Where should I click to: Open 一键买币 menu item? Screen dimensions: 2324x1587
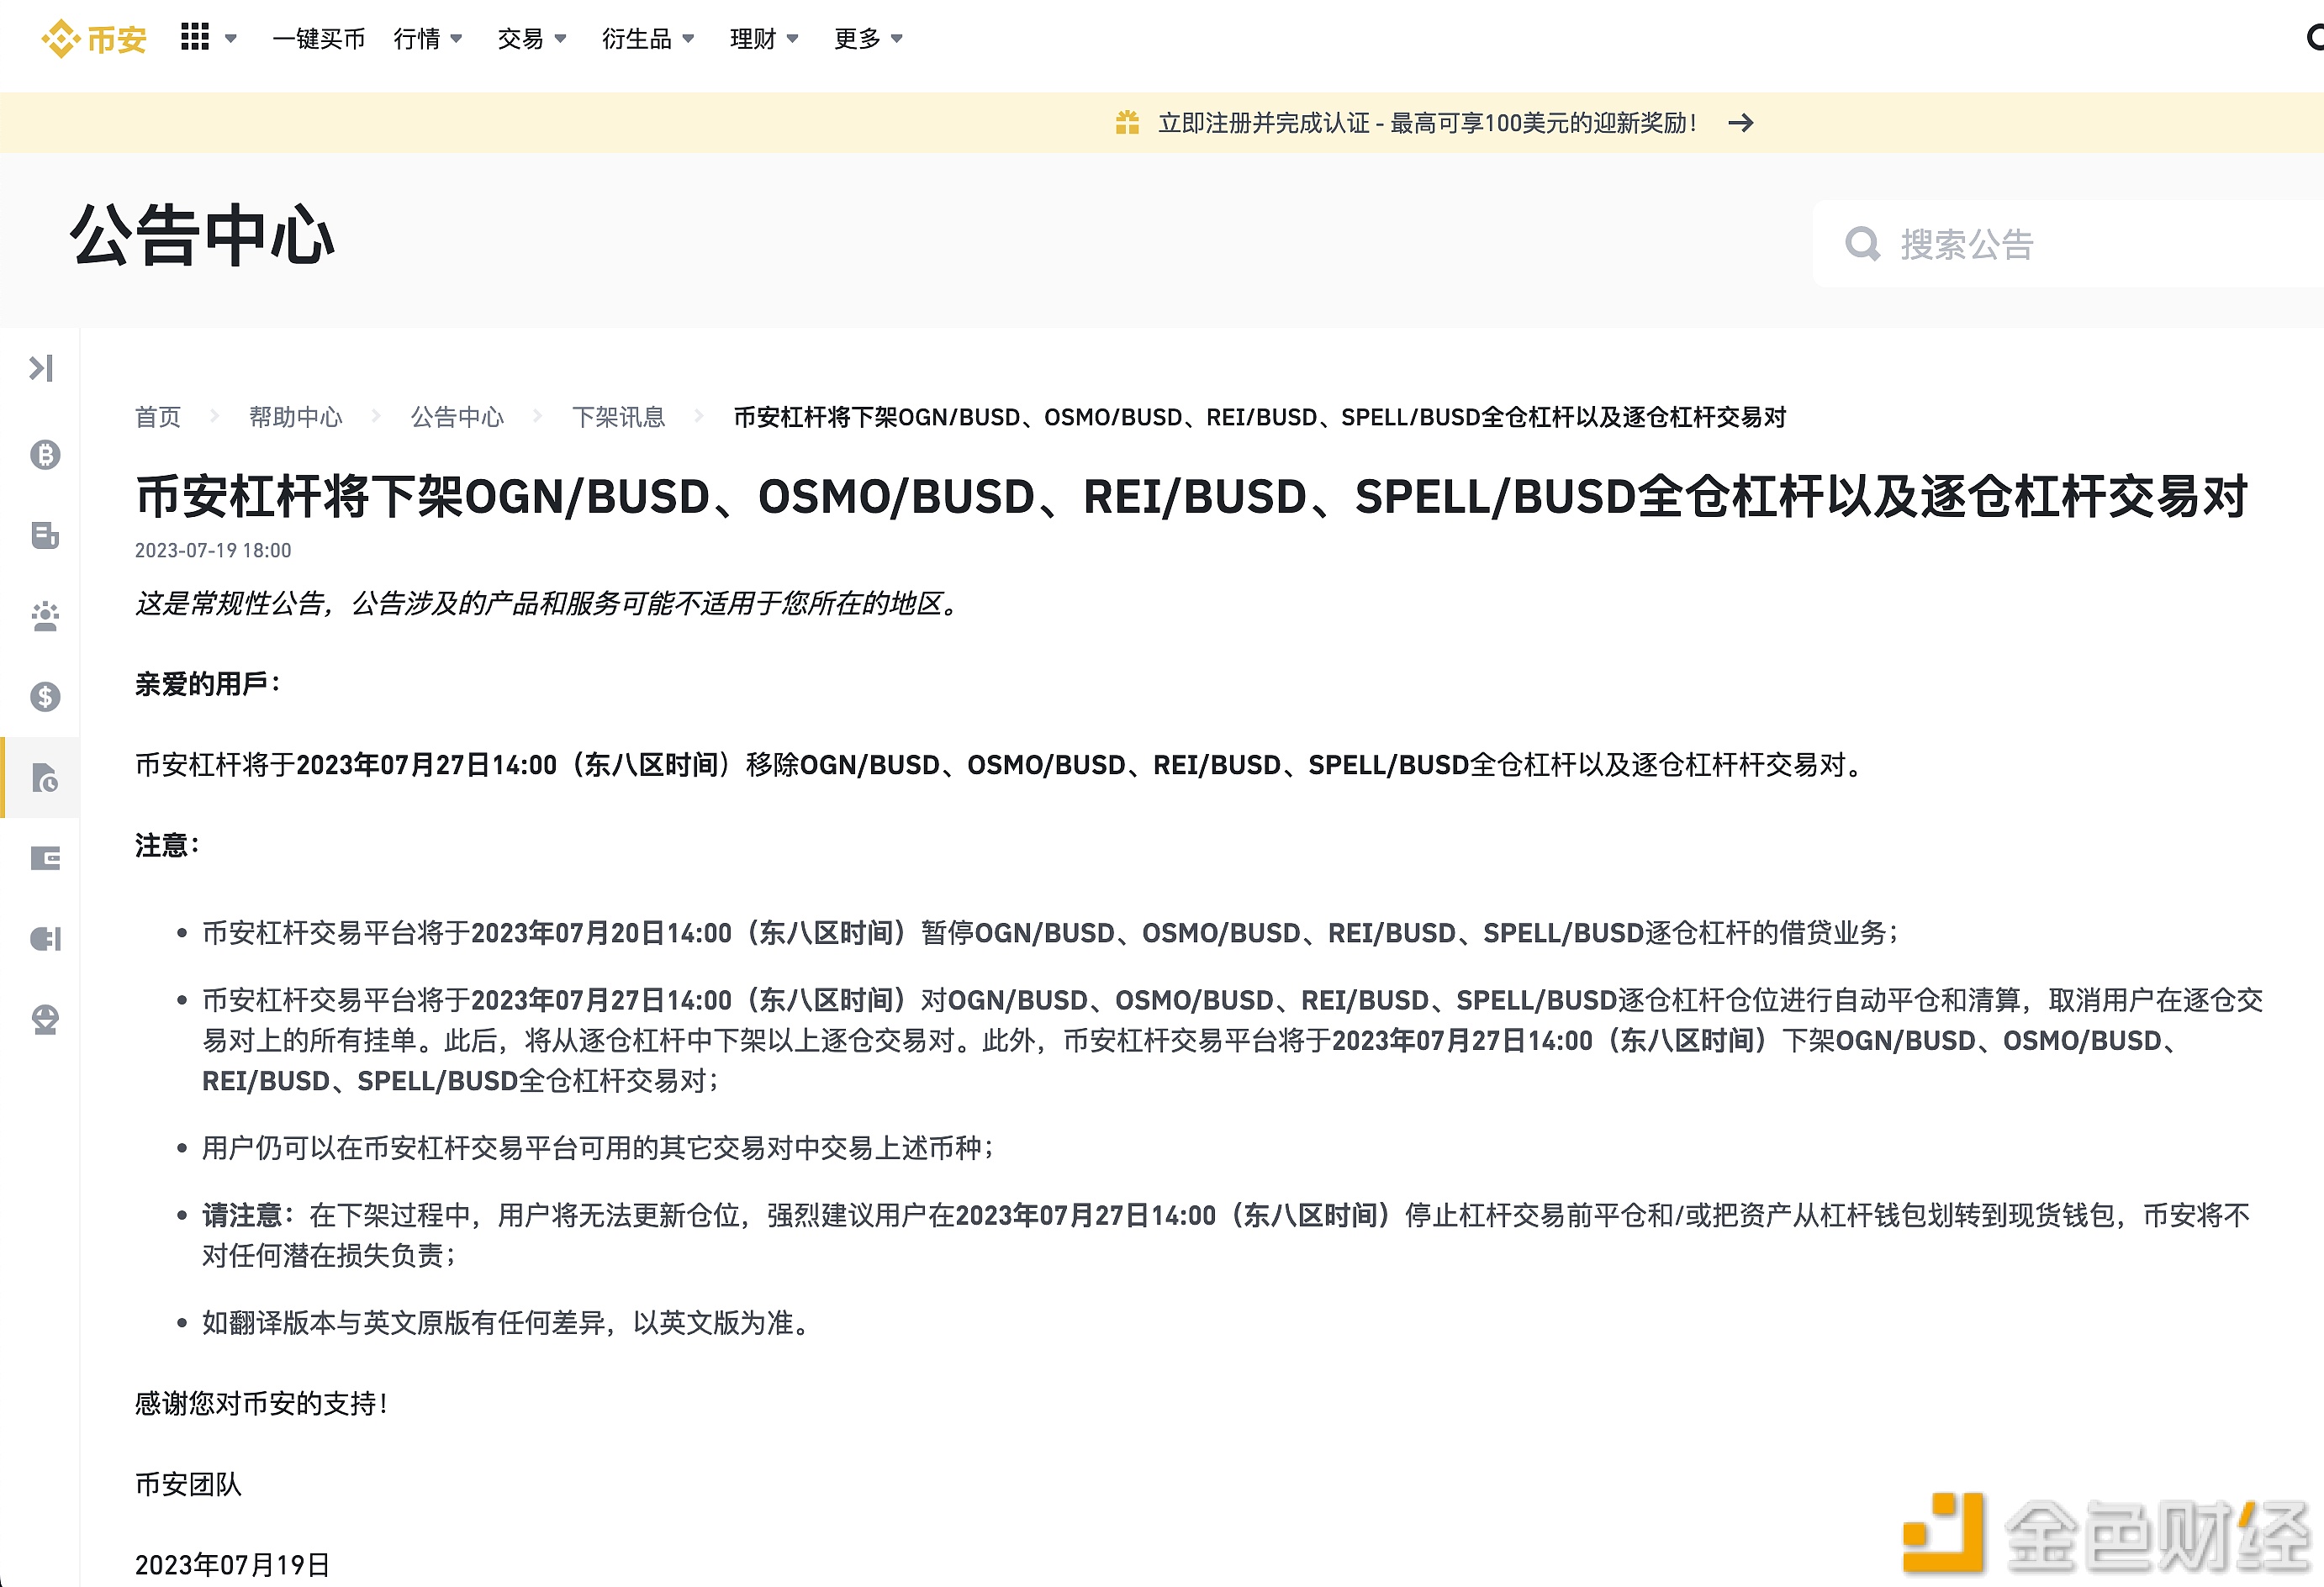click(x=319, y=39)
